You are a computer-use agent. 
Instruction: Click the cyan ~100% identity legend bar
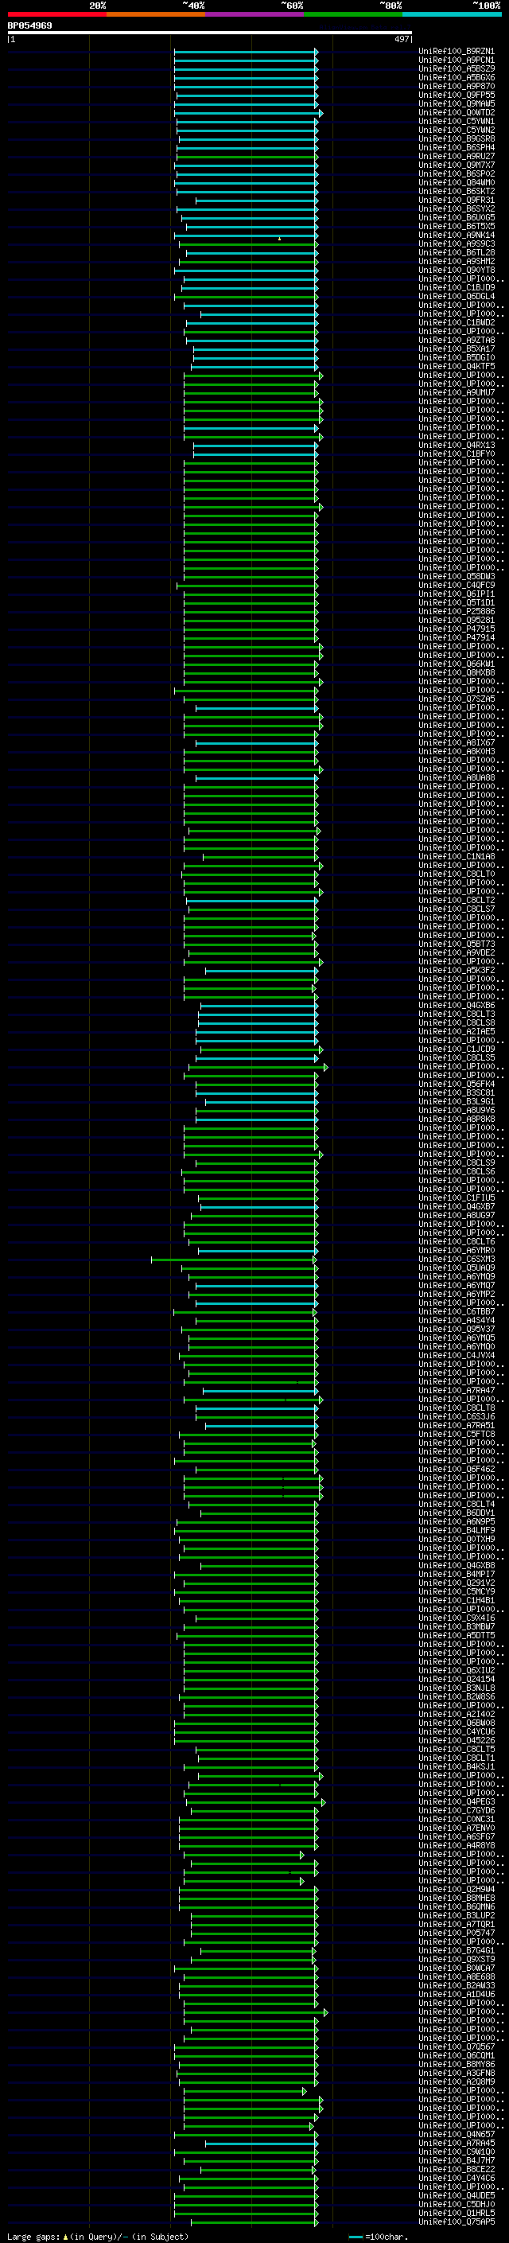452,14
